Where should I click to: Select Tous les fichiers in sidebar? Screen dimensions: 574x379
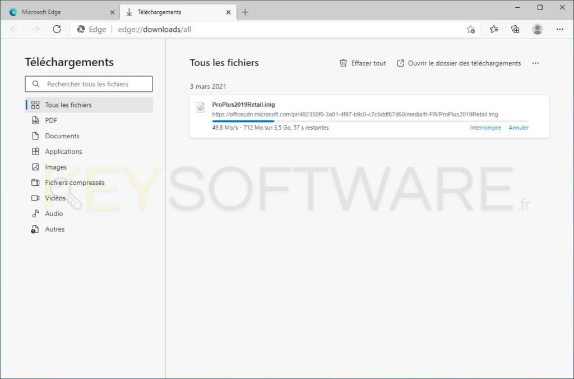click(89, 105)
